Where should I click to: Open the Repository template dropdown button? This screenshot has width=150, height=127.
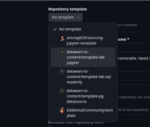pyautogui.click(x=65, y=17)
